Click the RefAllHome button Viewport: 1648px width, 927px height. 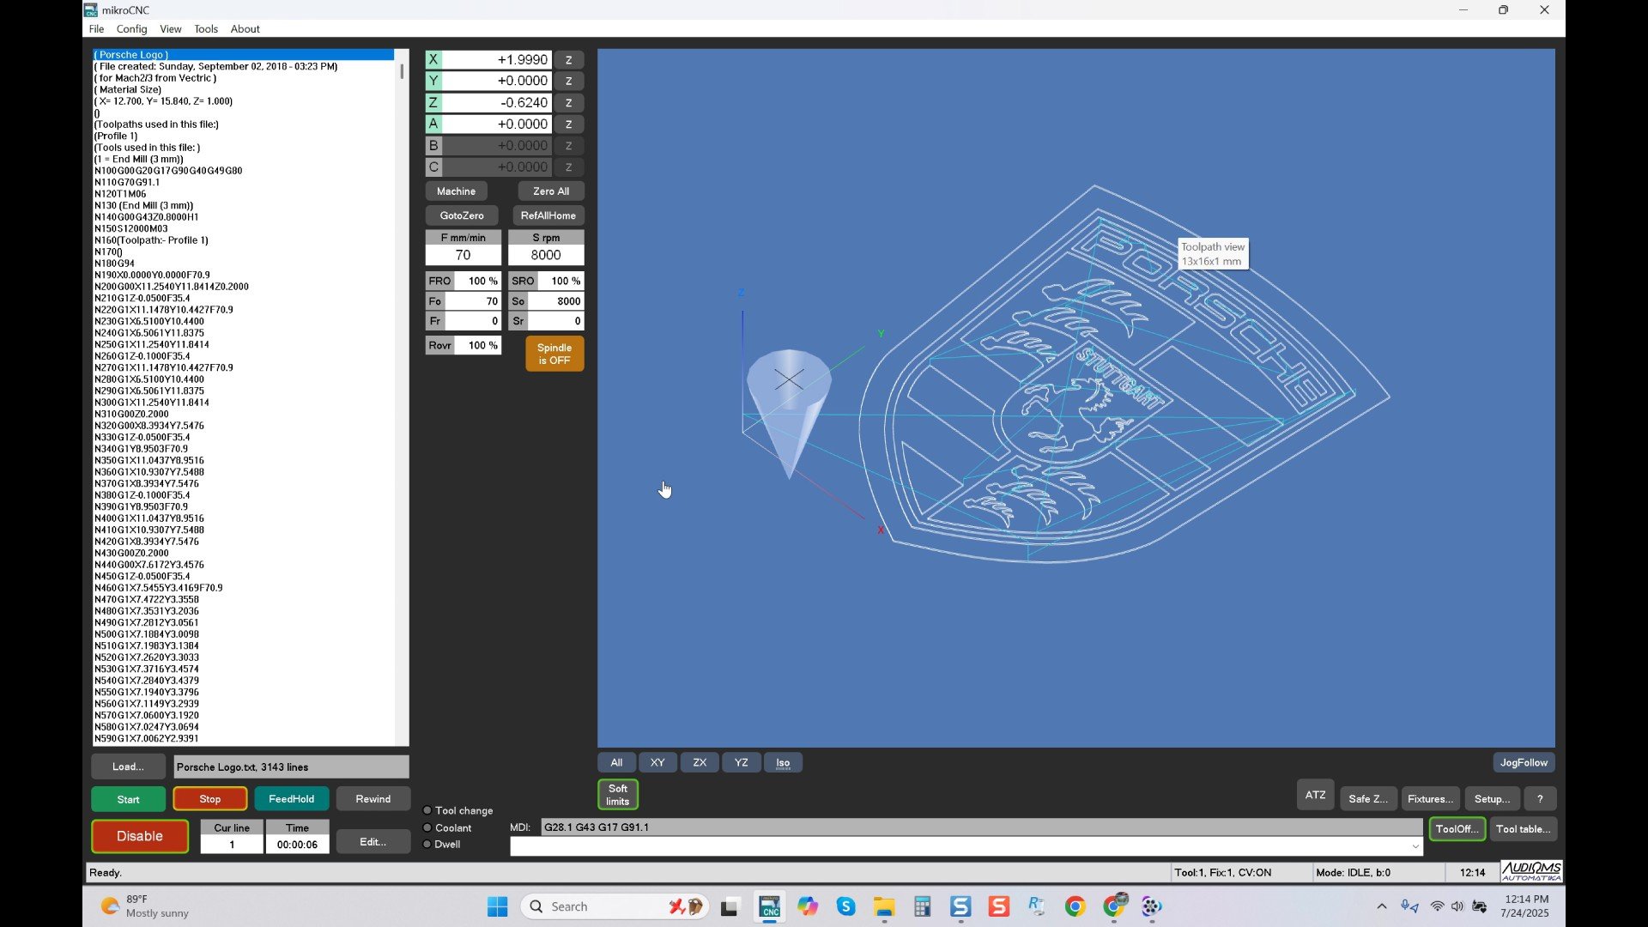click(x=548, y=216)
